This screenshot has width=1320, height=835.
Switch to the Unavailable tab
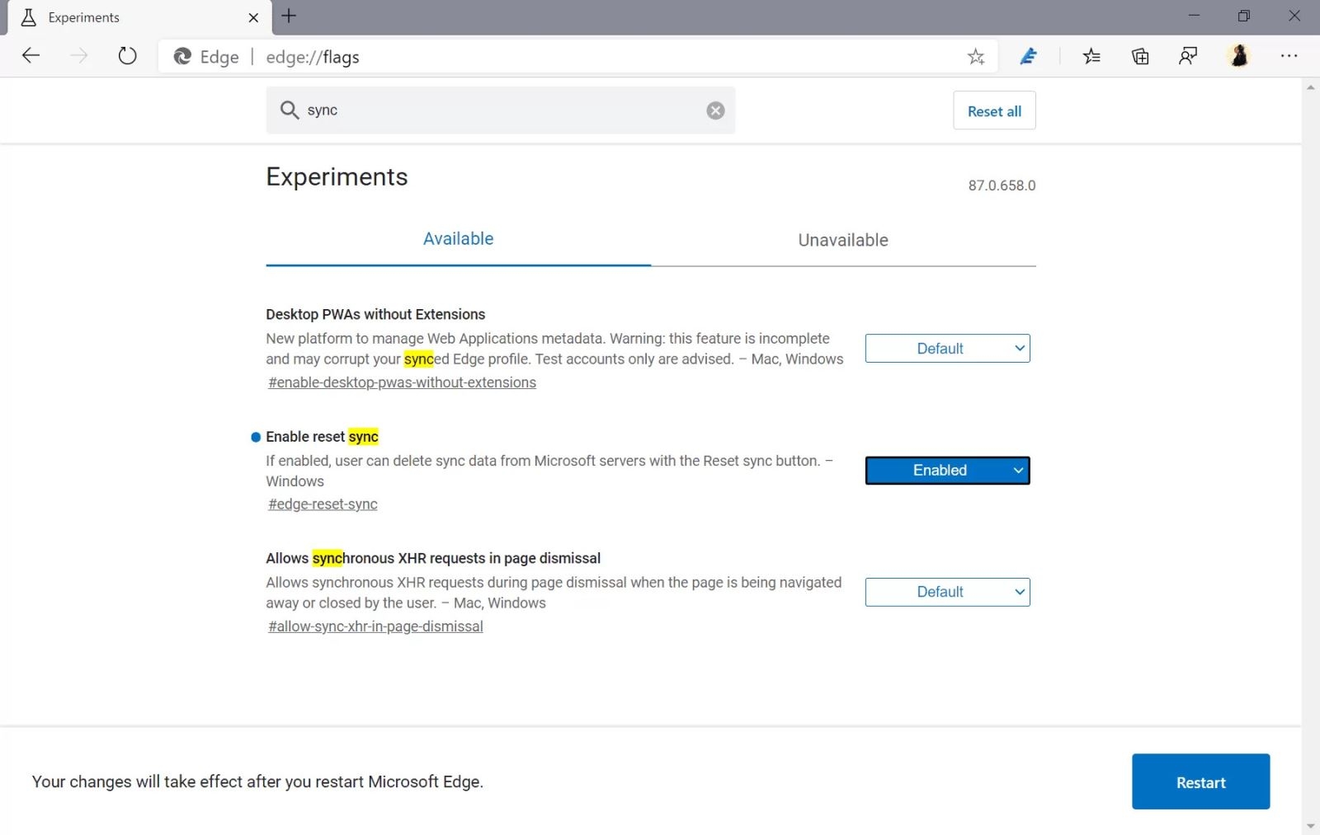click(x=843, y=240)
